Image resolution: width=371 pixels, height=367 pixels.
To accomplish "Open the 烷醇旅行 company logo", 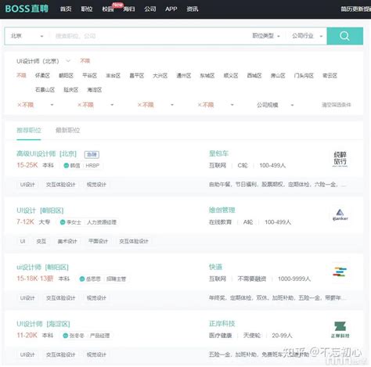I will [x=340, y=158].
